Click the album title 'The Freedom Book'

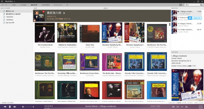point(45,45)
